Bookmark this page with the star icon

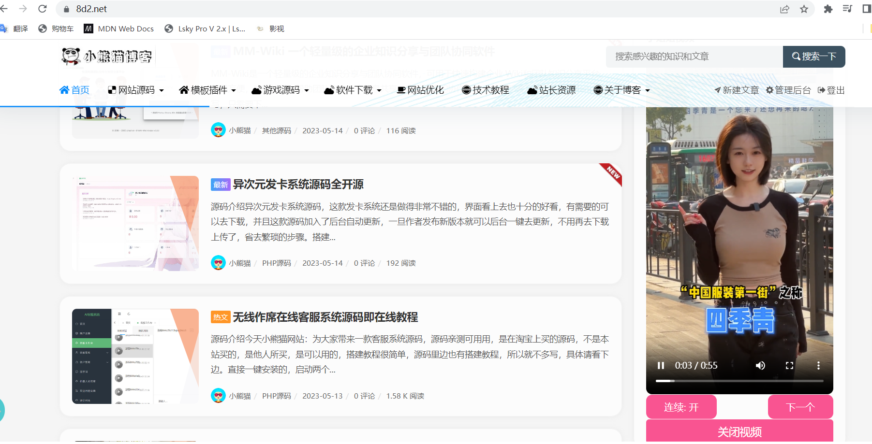(x=804, y=9)
